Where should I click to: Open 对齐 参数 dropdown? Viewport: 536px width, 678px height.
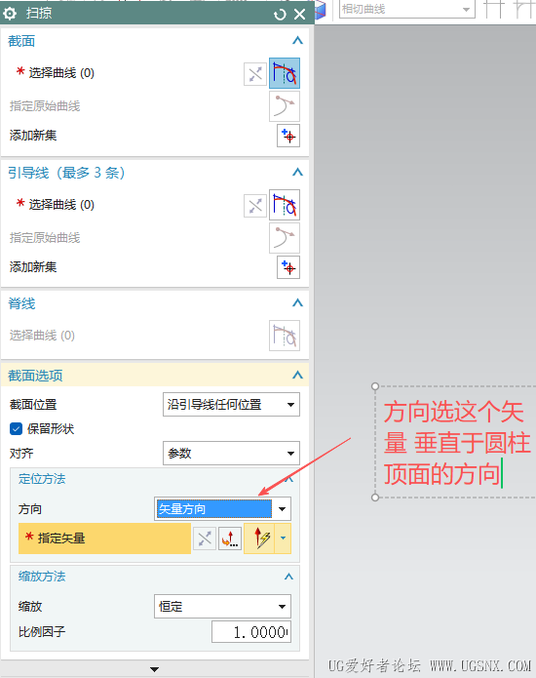(231, 454)
